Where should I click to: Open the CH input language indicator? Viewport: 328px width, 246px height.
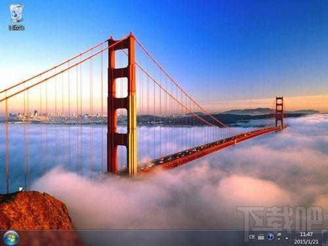[x=252, y=237]
